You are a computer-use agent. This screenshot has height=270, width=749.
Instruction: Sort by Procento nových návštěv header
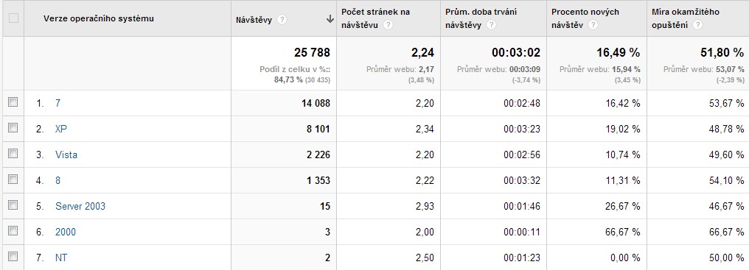coord(585,18)
